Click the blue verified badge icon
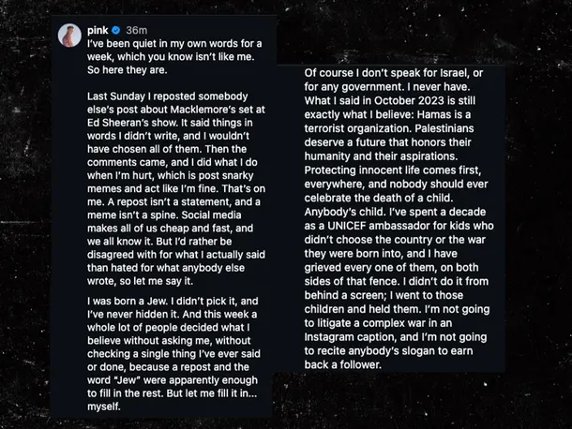This screenshot has width=572, height=429. click(116, 30)
